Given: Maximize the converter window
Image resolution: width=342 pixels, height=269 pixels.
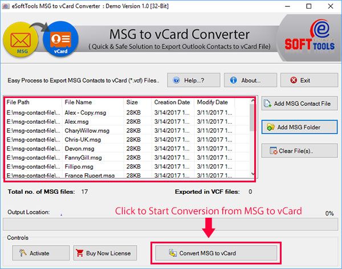Looking at the screenshot, I should pyautogui.click(x=309, y=6).
